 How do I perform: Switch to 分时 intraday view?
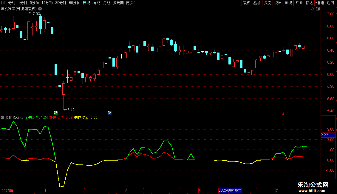tap(12, 3)
